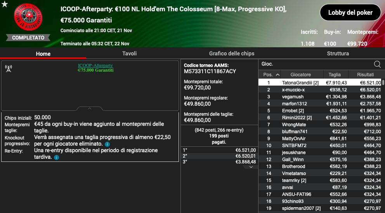385x213 pixels.
Task: Open the Grafico delle chips tab
Action: click(x=232, y=53)
